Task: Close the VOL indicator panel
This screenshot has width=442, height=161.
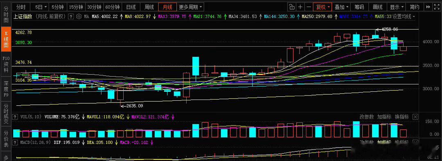Action: pyautogui.click(x=415, y=117)
